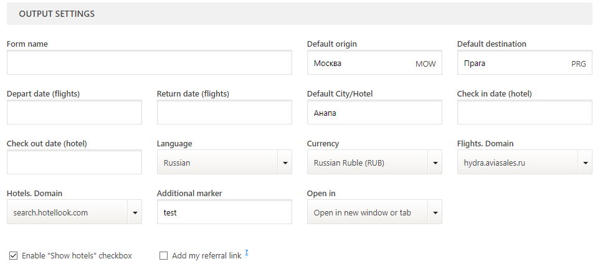The width and height of the screenshot is (600, 269).
Task: Click the Additional marker field containing test
Action: 224,212
